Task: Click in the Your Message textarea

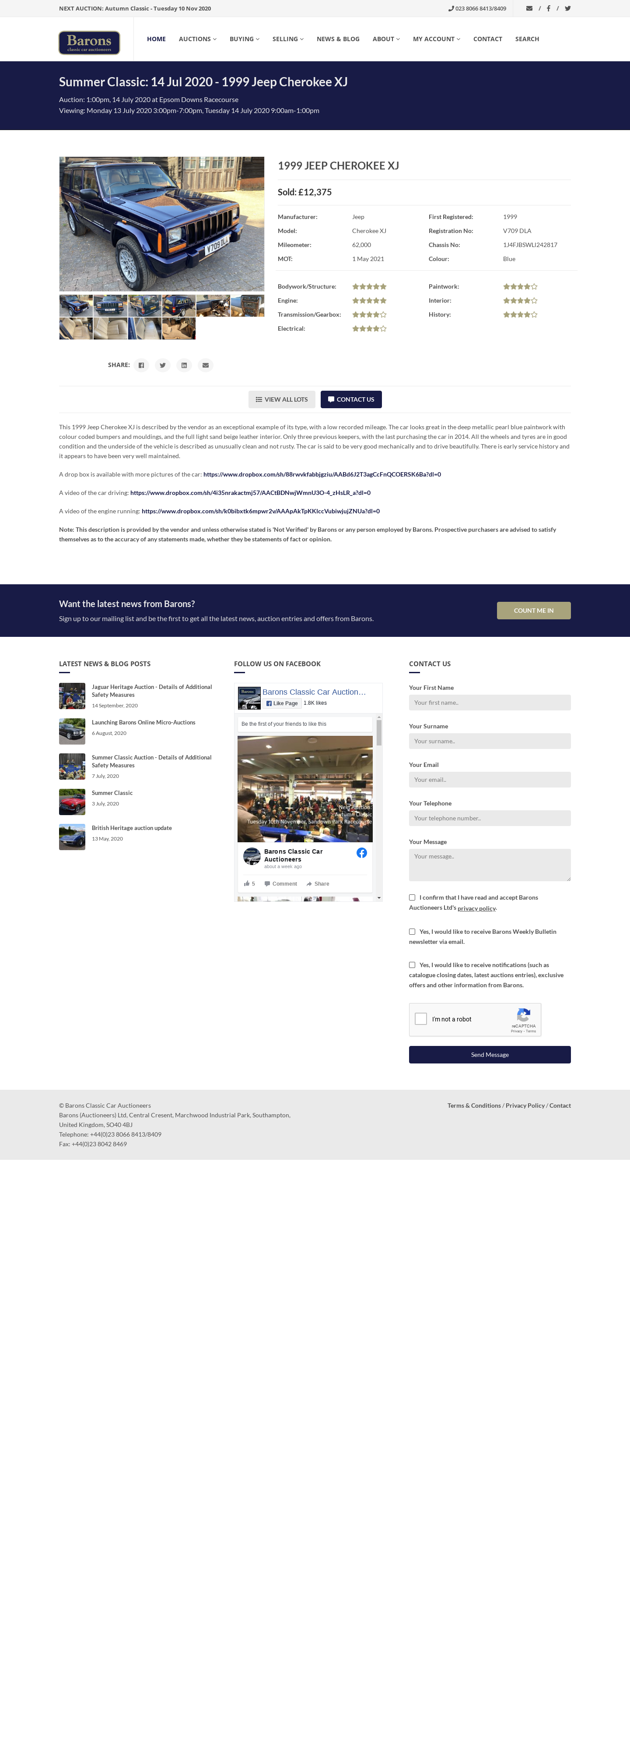Action: (x=489, y=865)
